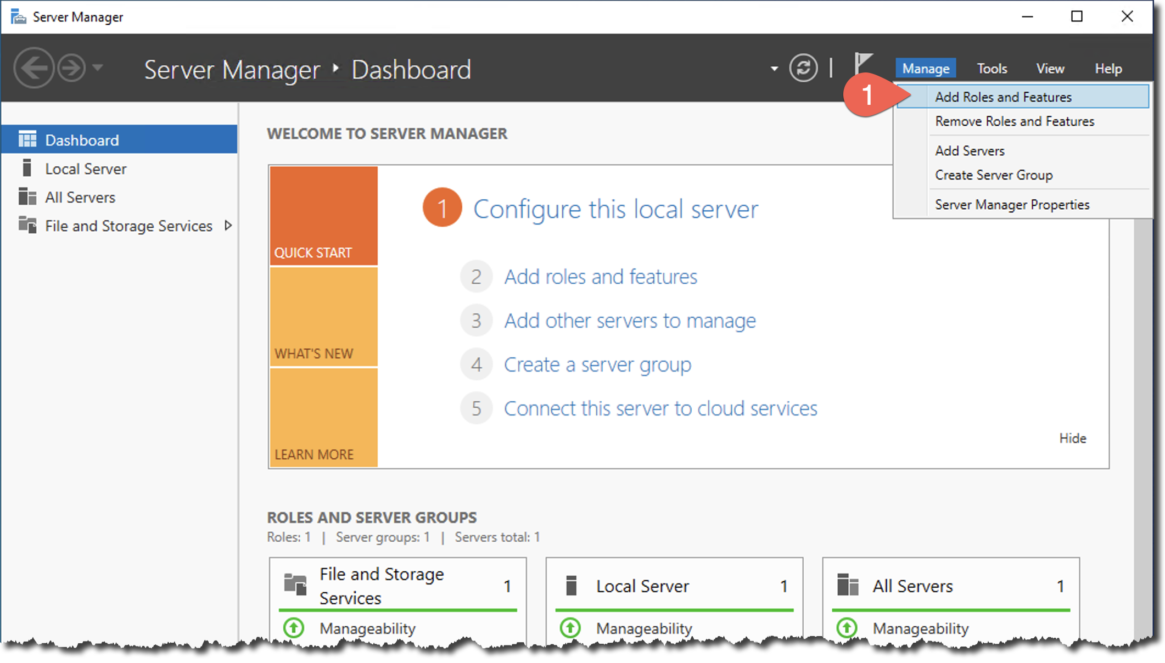The image size is (1165, 663).
Task: Open File and Storage Services role tile
Action: [x=382, y=586]
